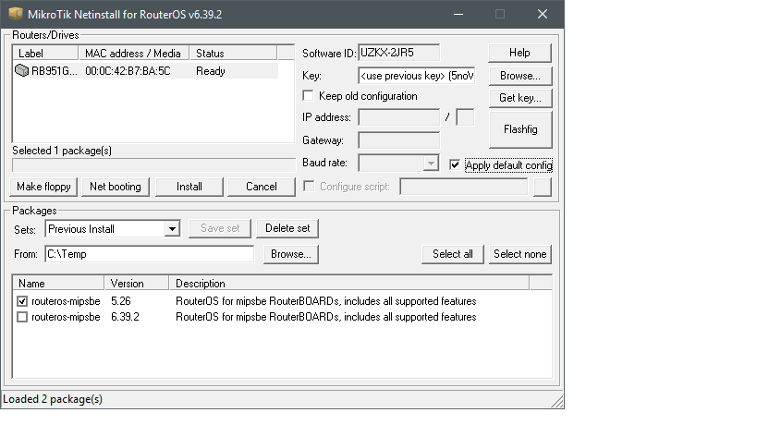Click the Delete set button

point(287,228)
